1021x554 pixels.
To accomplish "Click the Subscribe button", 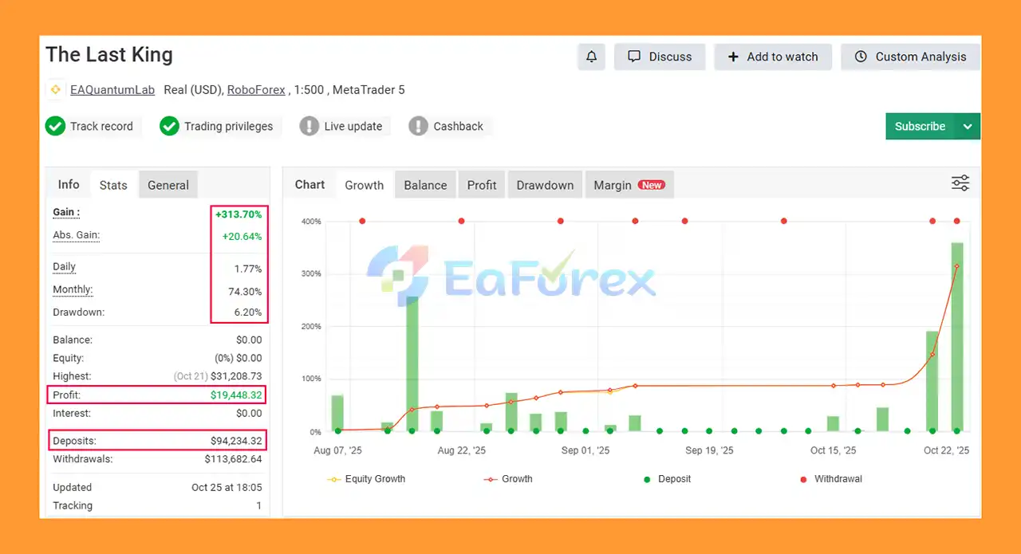I will pos(920,126).
